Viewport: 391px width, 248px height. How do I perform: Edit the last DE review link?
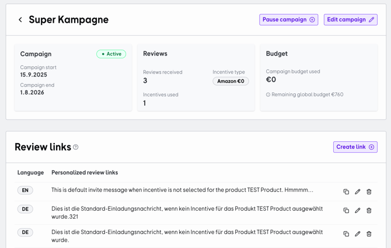tap(358, 233)
